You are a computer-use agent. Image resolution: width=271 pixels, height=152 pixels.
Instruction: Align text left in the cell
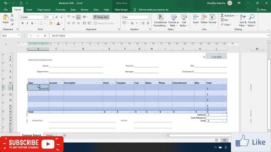69,23
